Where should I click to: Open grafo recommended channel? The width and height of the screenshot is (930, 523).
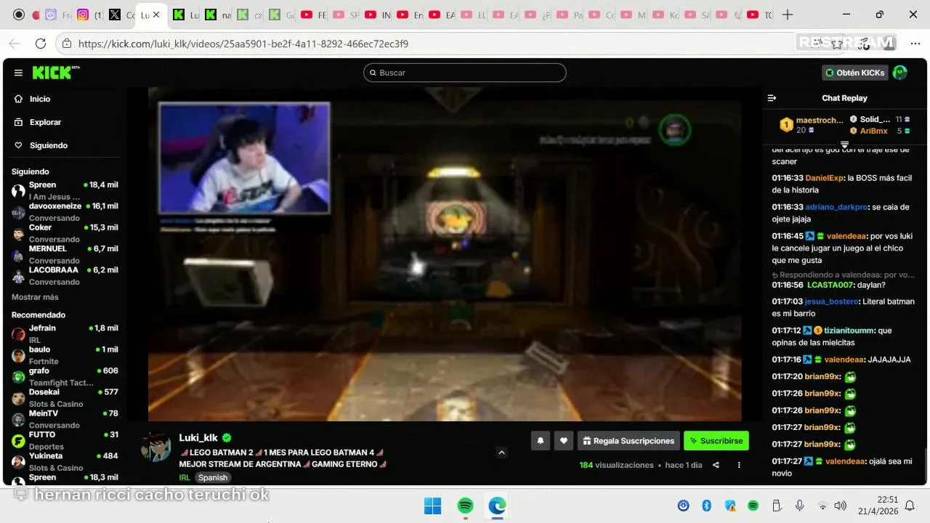(64, 376)
